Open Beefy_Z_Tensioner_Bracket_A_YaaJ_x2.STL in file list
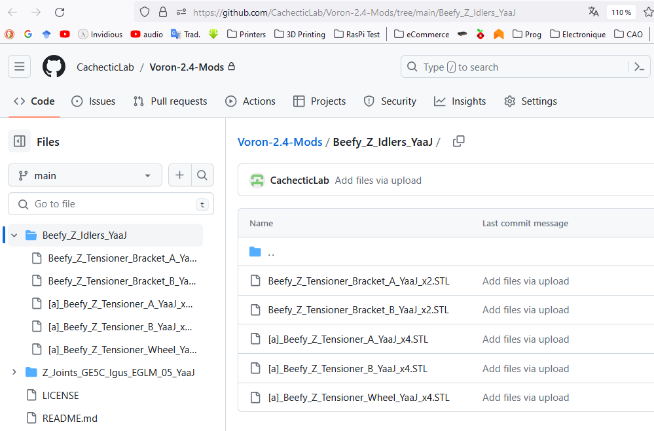Screen dimensions: 654x431 pyautogui.click(x=359, y=281)
